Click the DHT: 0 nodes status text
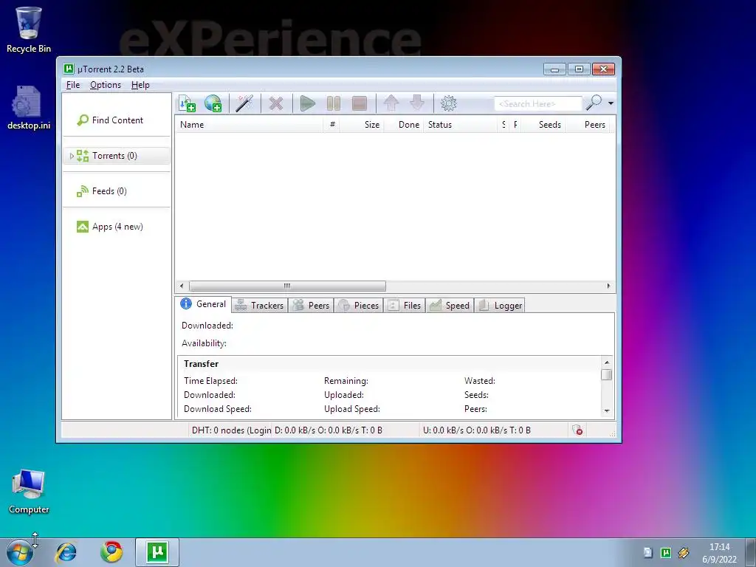The height and width of the screenshot is (567, 756). [x=231, y=430]
